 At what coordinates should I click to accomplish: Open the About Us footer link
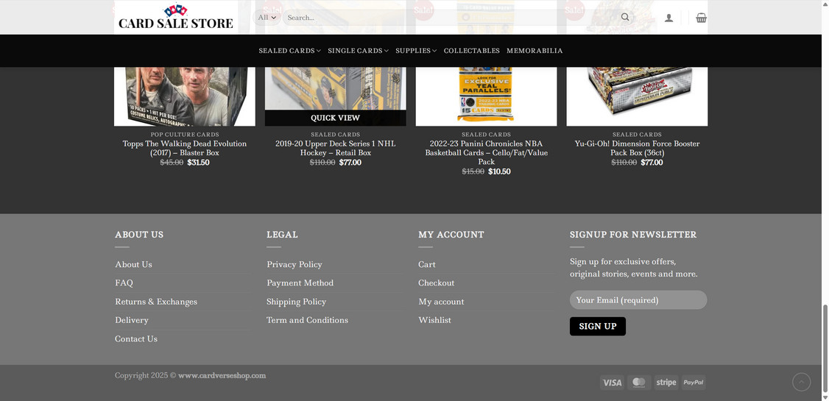(x=133, y=264)
